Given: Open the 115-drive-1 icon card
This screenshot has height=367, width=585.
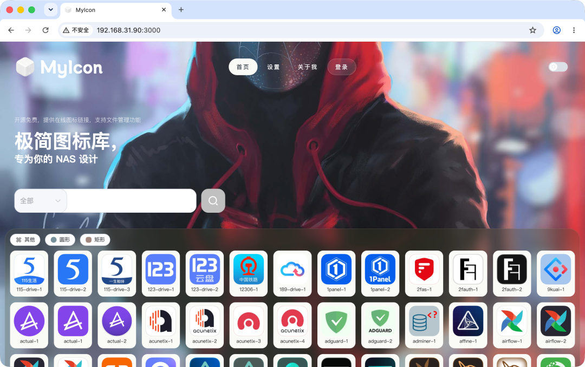Looking at the screenshot, I should click(x=29, y=273).
